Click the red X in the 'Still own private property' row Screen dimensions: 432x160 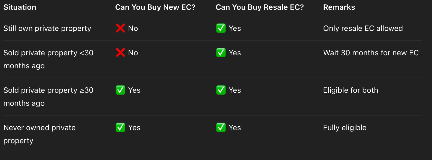[120, 28]
